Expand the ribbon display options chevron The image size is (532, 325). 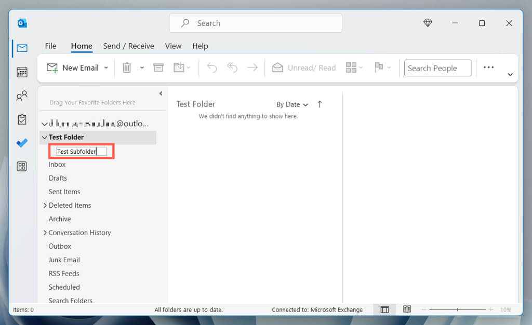(x=510, y=74)
